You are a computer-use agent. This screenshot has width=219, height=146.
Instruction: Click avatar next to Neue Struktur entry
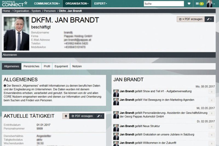coord(116,128)
